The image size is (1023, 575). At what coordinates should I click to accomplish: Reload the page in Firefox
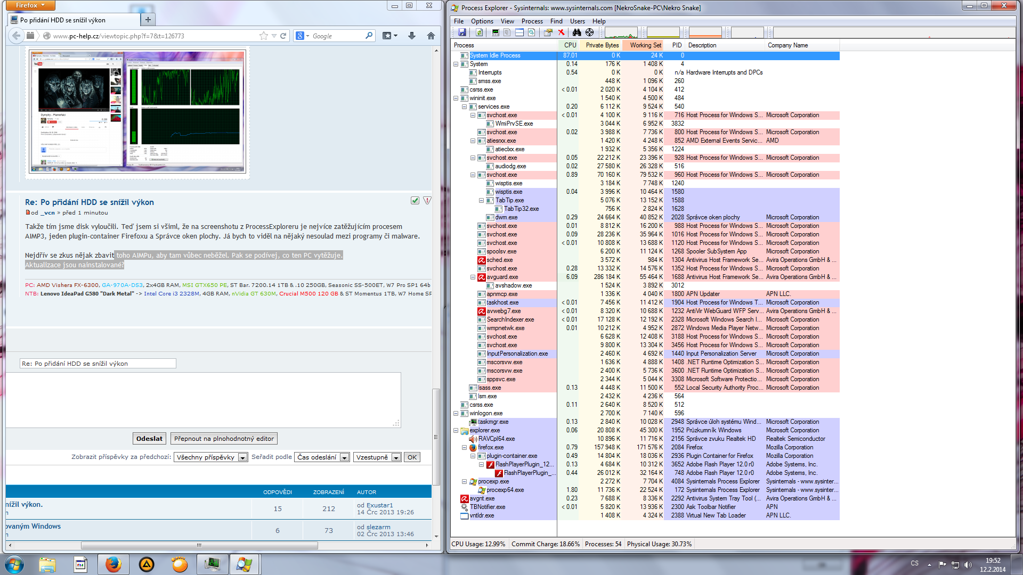[x=283, y=36]
